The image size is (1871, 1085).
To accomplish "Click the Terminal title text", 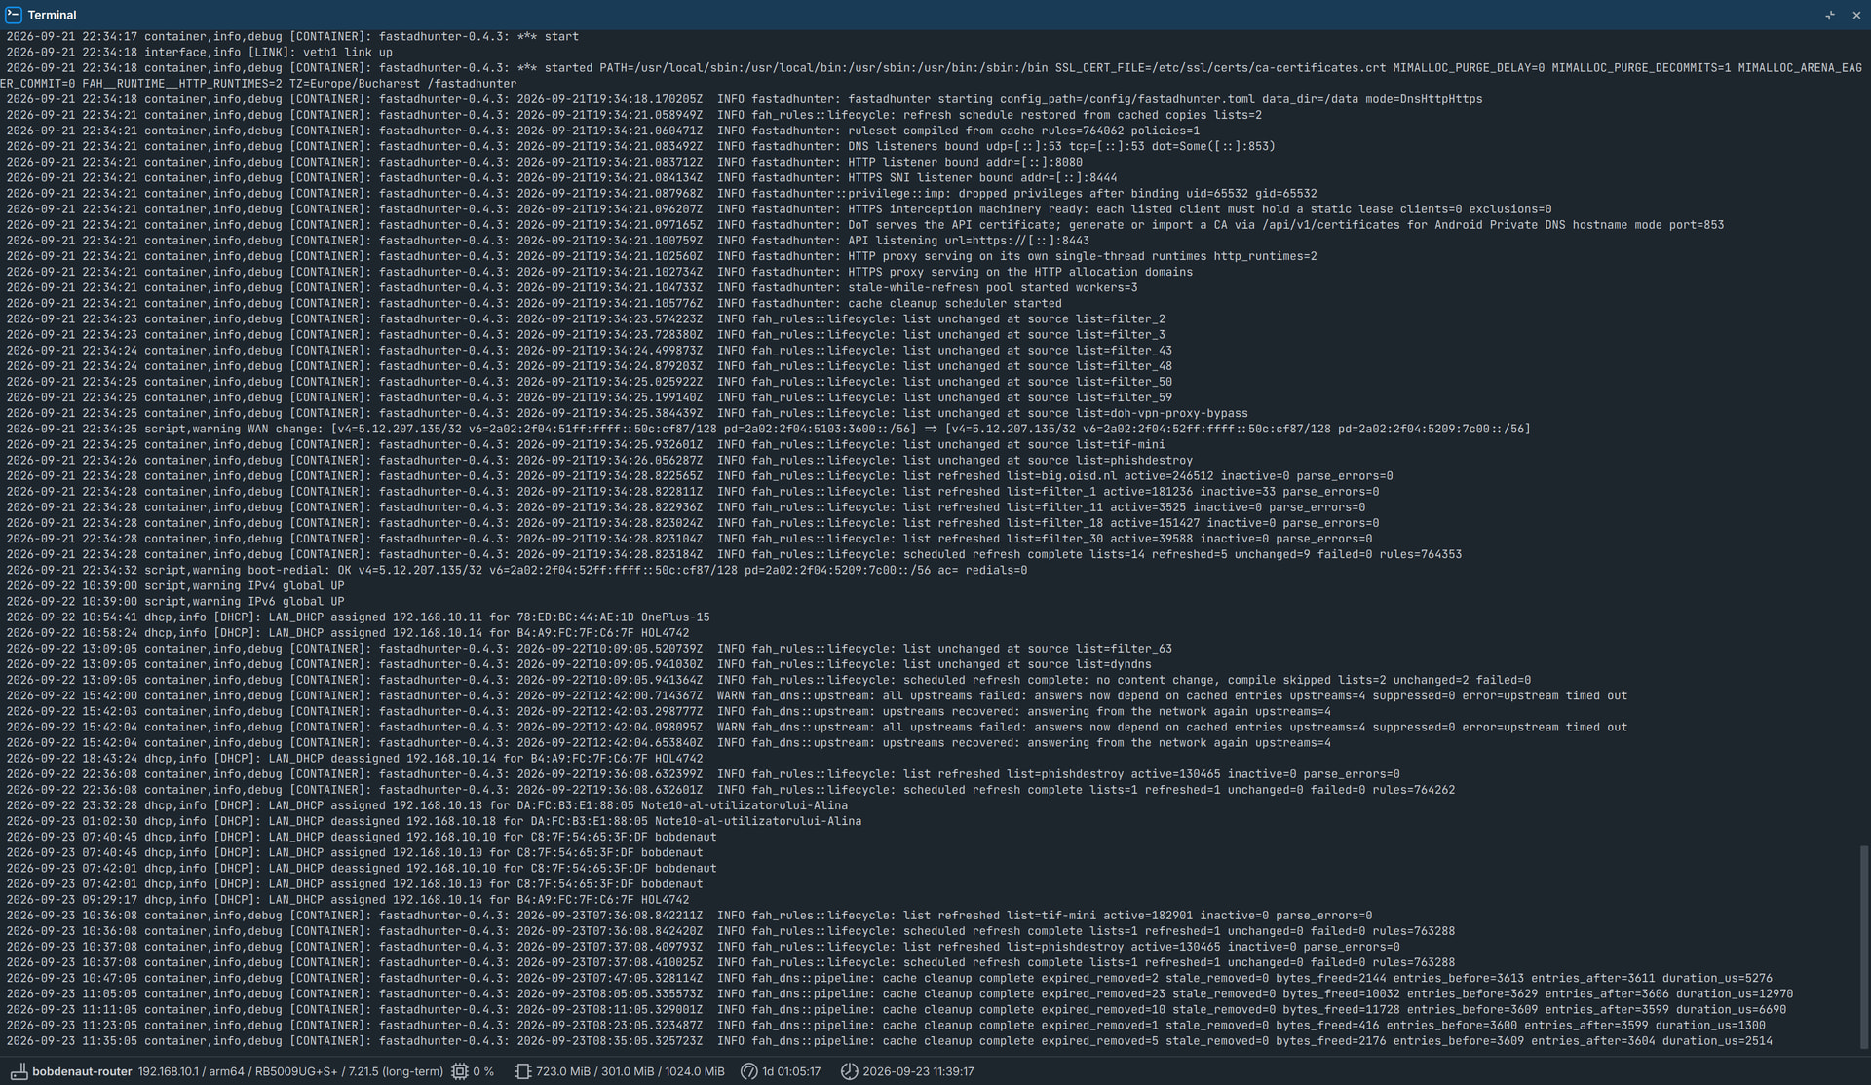I will tap(52, 15).
